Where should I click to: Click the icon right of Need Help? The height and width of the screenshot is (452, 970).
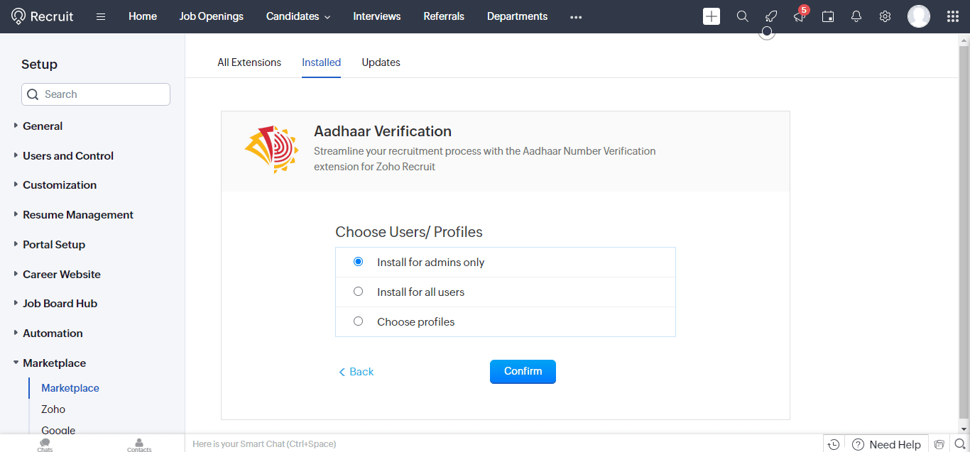939,444
